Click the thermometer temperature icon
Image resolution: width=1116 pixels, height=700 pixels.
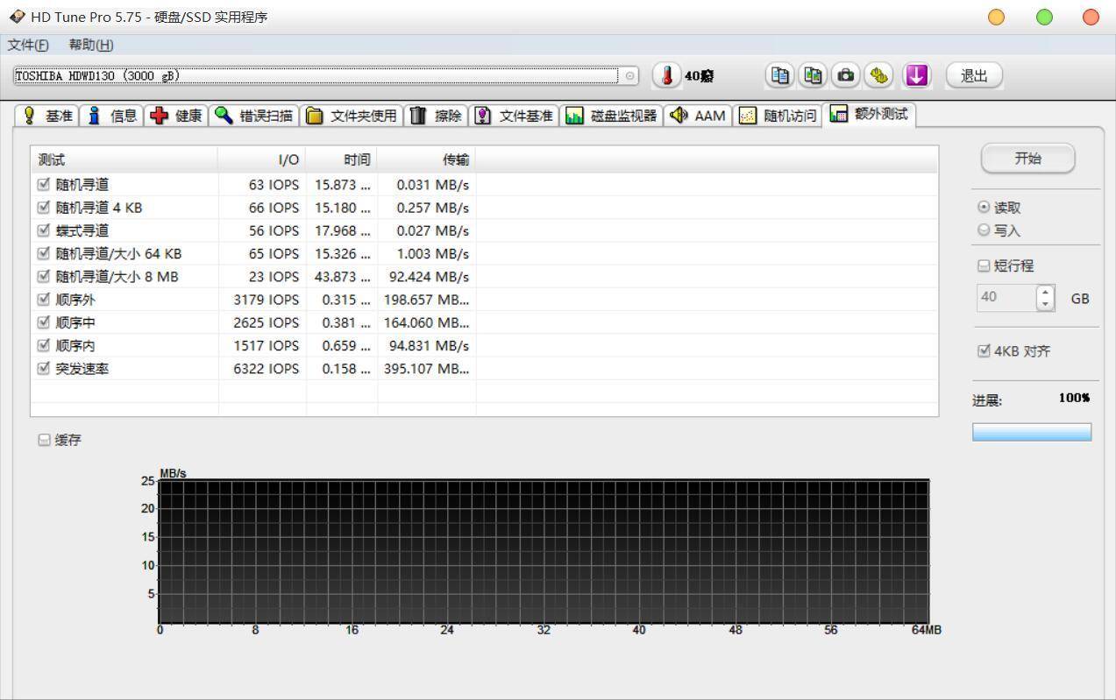click(x=667, y=75)
